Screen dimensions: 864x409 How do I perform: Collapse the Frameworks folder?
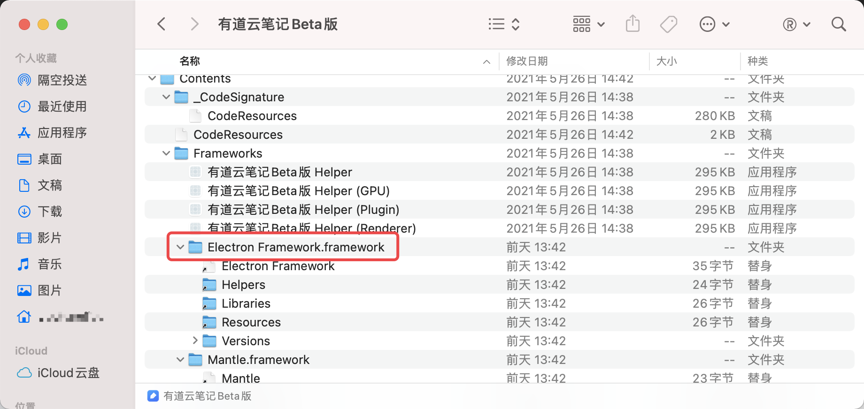coord(166,153)
